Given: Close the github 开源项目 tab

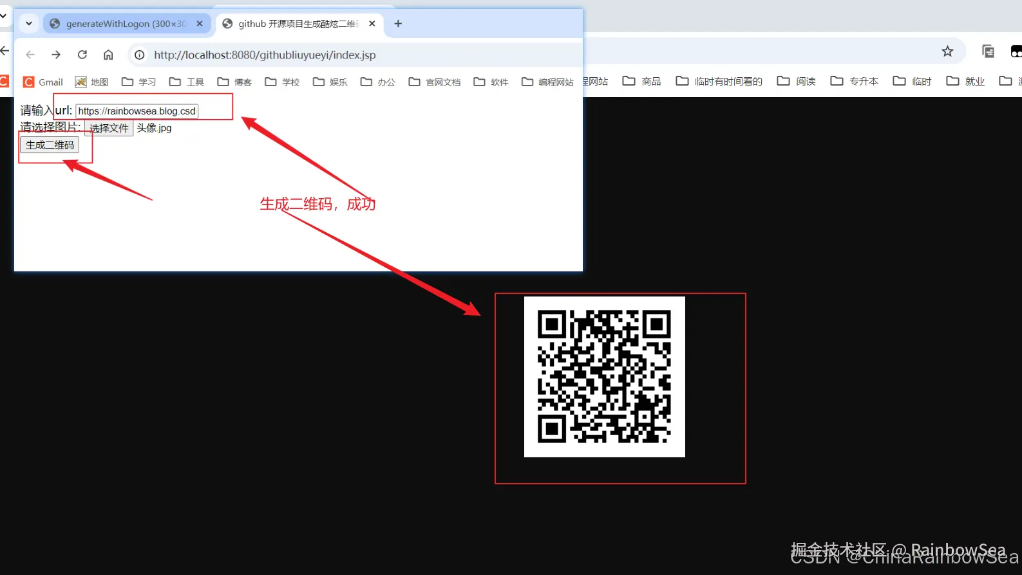Looking at the screenshot, I should pyautogui.click(x=372, y=24).
